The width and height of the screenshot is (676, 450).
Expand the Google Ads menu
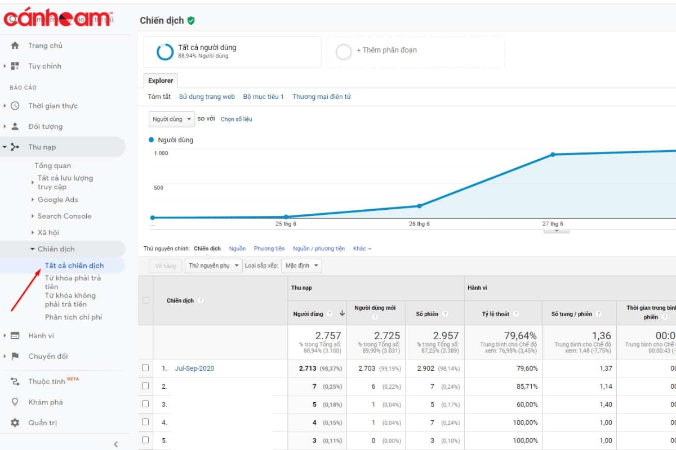coord(32,200)
